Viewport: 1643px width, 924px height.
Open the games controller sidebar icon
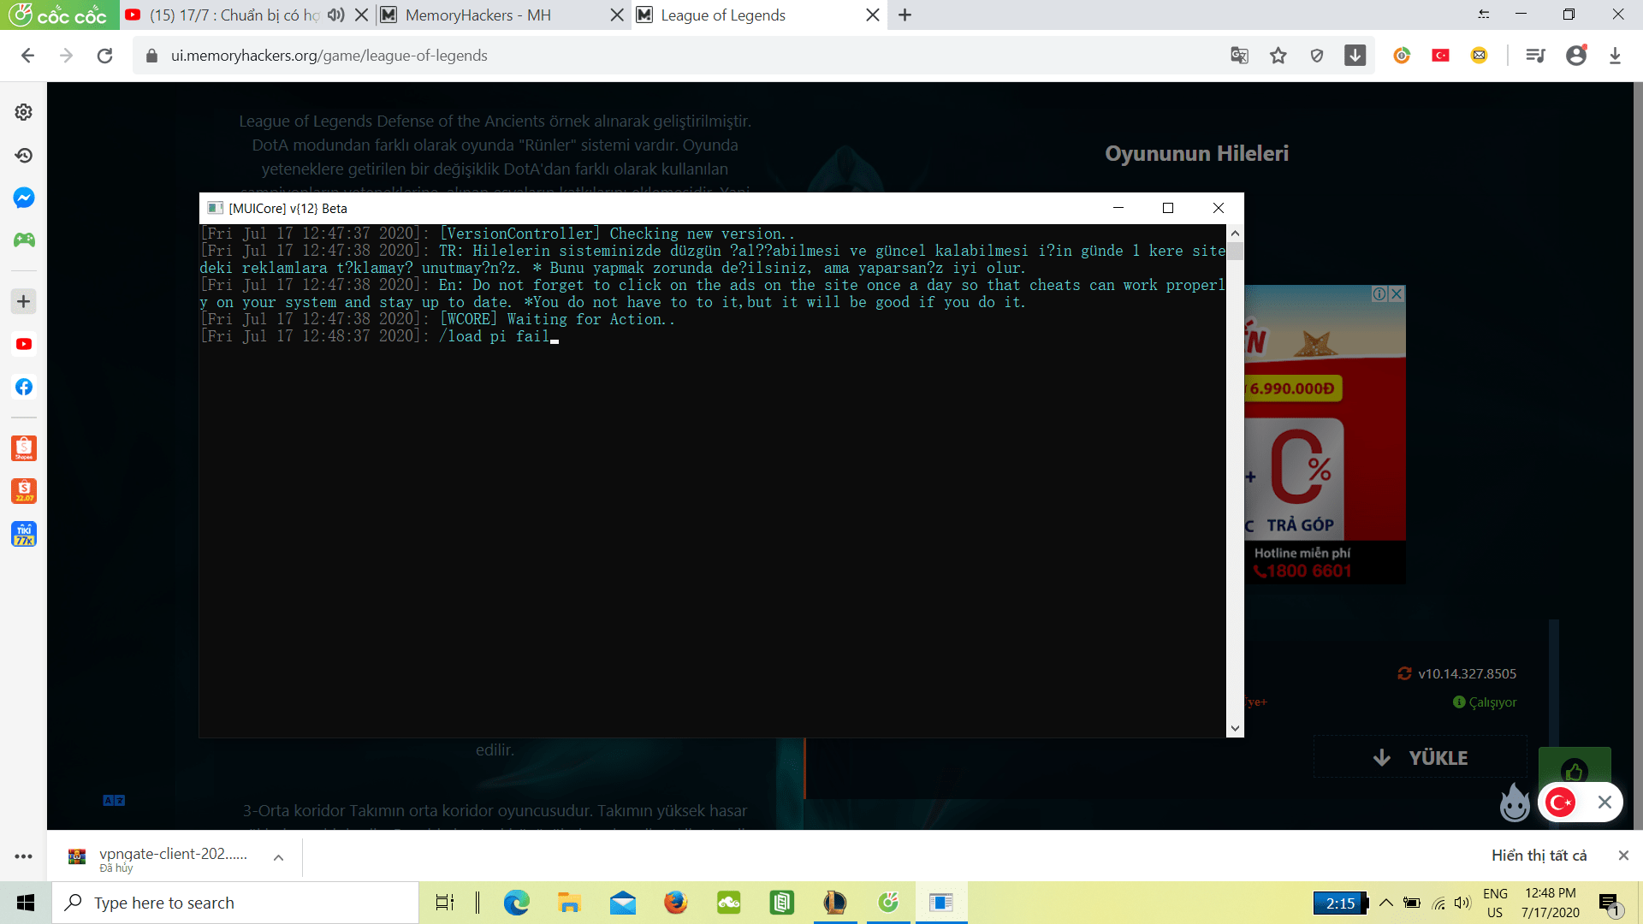click(24, 240)
